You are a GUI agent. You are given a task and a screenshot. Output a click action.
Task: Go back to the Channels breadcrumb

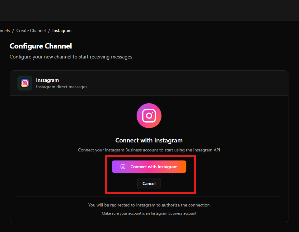point(5,30)
